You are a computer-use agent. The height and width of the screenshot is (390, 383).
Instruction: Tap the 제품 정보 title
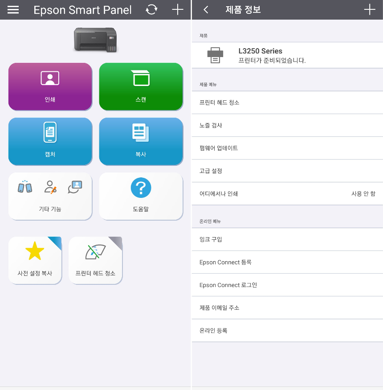(243, 10)
